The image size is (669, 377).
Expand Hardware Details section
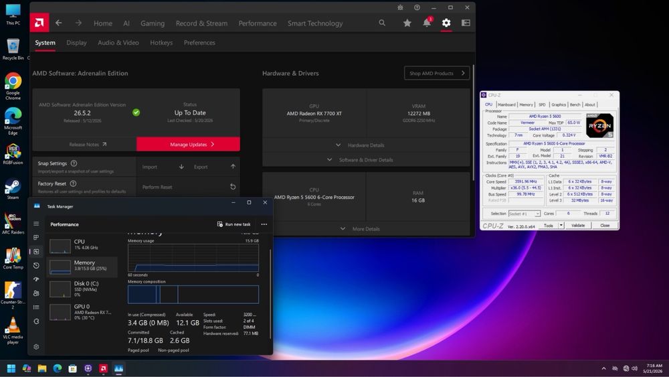point(366,145)
